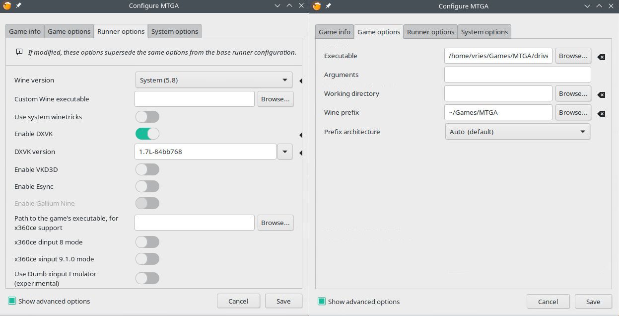Reset the Executable field with its clear icon
This screenshot has height=316, width=619.
tap(601, 57)
